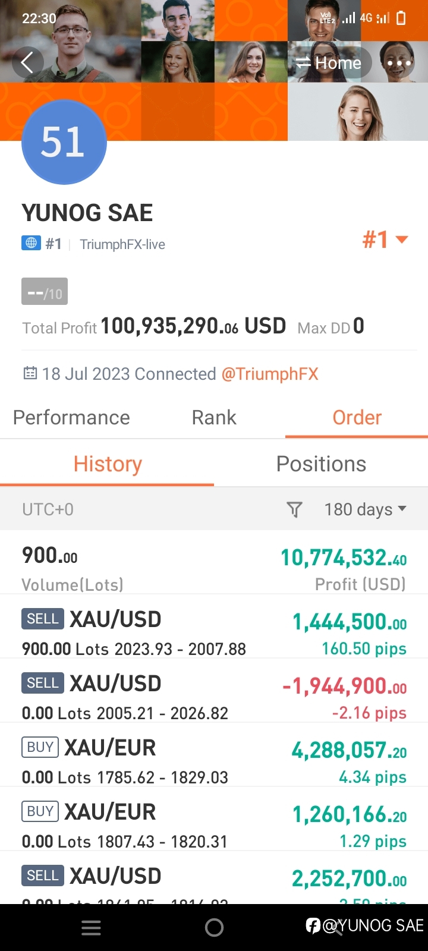The width and height of the screenshot is (428, 951).
Task: Tap the Home switch button
Action: point(330,62)
